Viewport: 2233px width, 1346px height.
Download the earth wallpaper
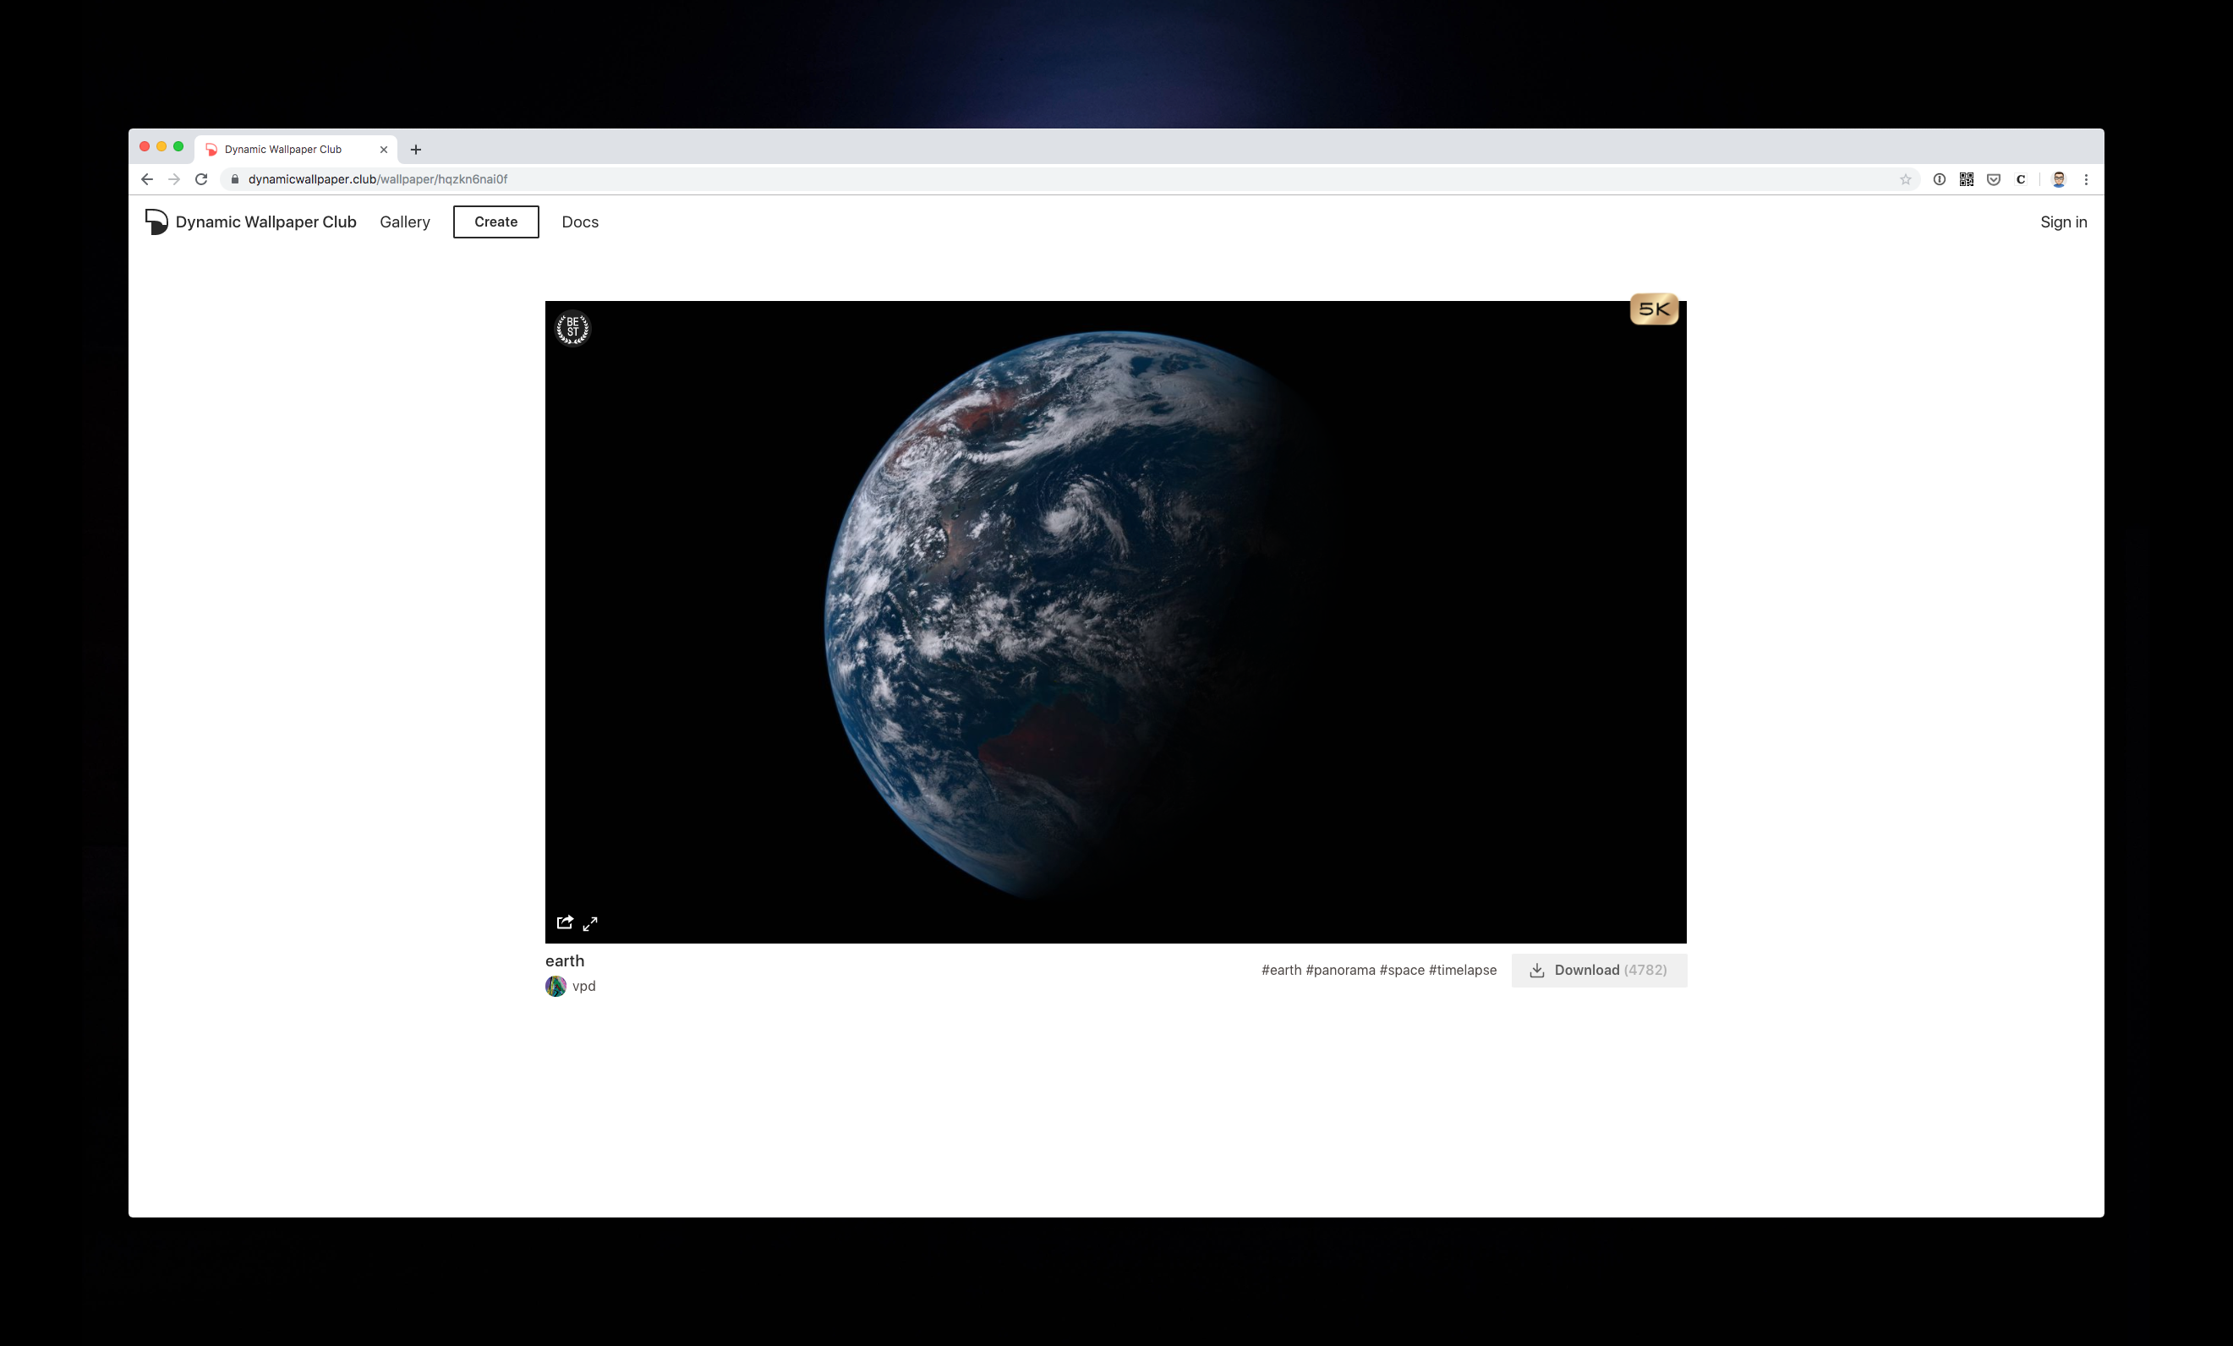1599,970
